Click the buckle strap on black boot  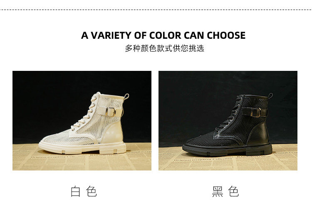(255, 112)
